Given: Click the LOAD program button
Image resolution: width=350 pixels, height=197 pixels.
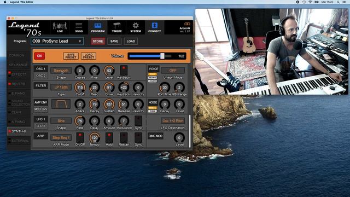Looking at the screenshot, I should click(131, 42).
